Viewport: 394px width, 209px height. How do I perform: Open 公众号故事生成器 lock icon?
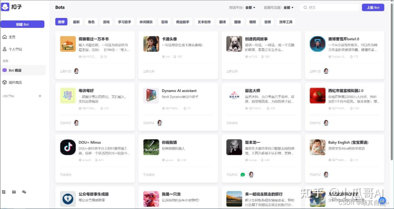tap(68, 199)
